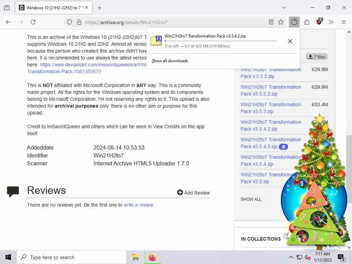Open the extensions puzzle icon
This screenshot has width=352, height=264.
pyautogui.click(x=307, y=22)
